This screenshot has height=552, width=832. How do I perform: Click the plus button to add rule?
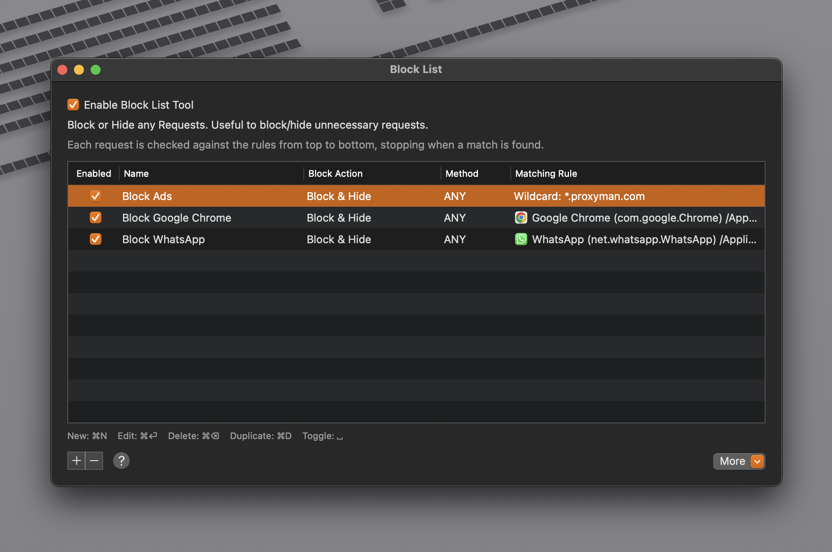coord(76,461)
